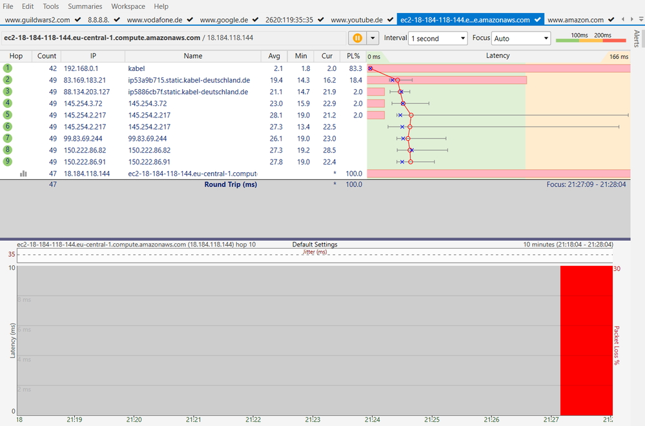Screen dimensions: 645x426
Task: Click hop 6 green circle icon
Action: tap(7, 127)
